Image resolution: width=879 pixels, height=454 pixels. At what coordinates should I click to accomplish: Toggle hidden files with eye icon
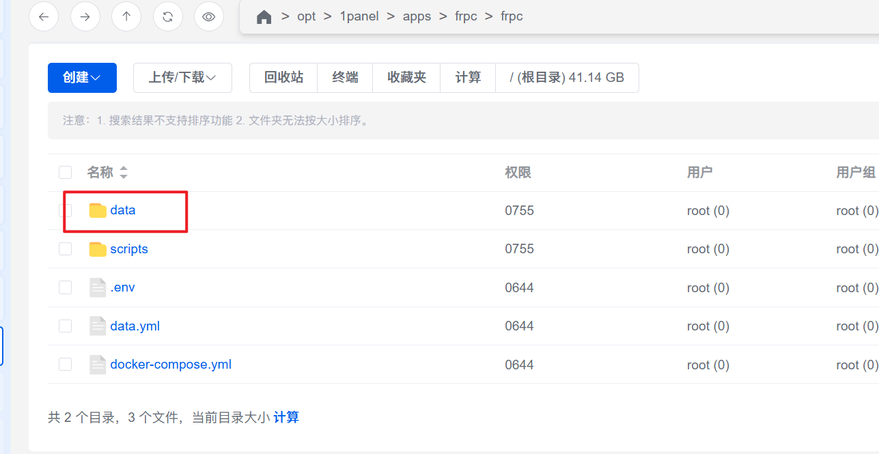[x=209, y=17]
